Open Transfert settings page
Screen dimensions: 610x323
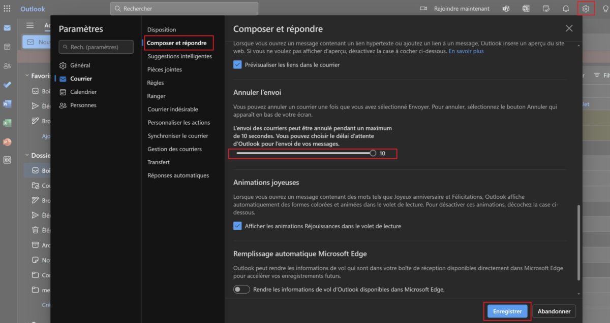pos(159,162)
